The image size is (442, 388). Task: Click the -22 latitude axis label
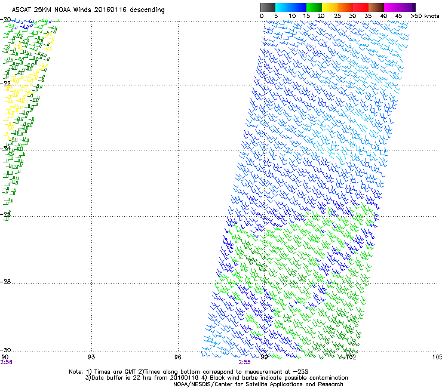click(5, 84)
